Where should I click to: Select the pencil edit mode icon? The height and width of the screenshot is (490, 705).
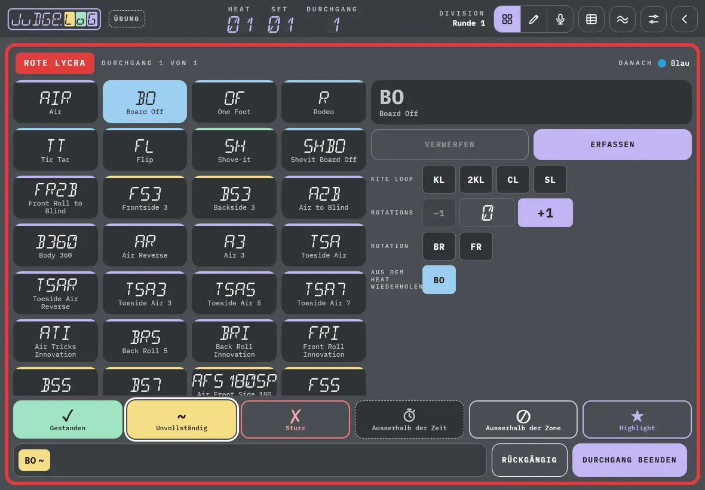pyautogui.click(x=534, y=19)
